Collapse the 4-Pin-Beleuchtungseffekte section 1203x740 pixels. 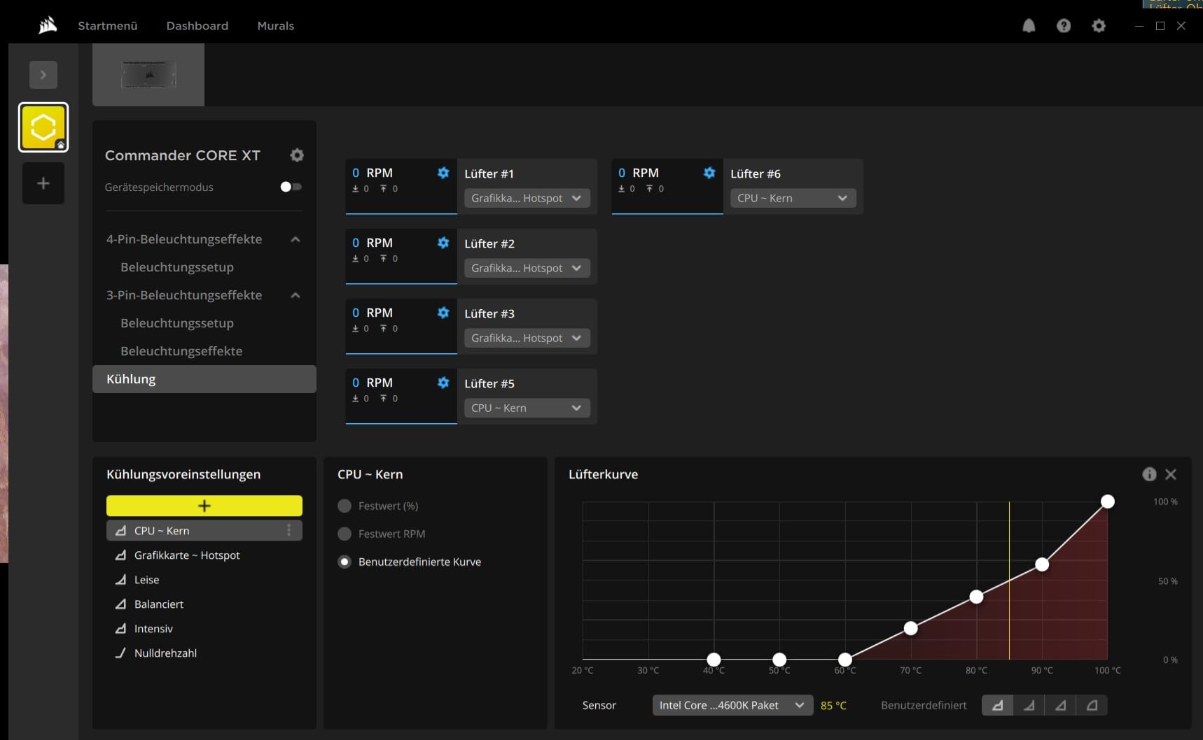pyautogui.click(x=295, y=239)
